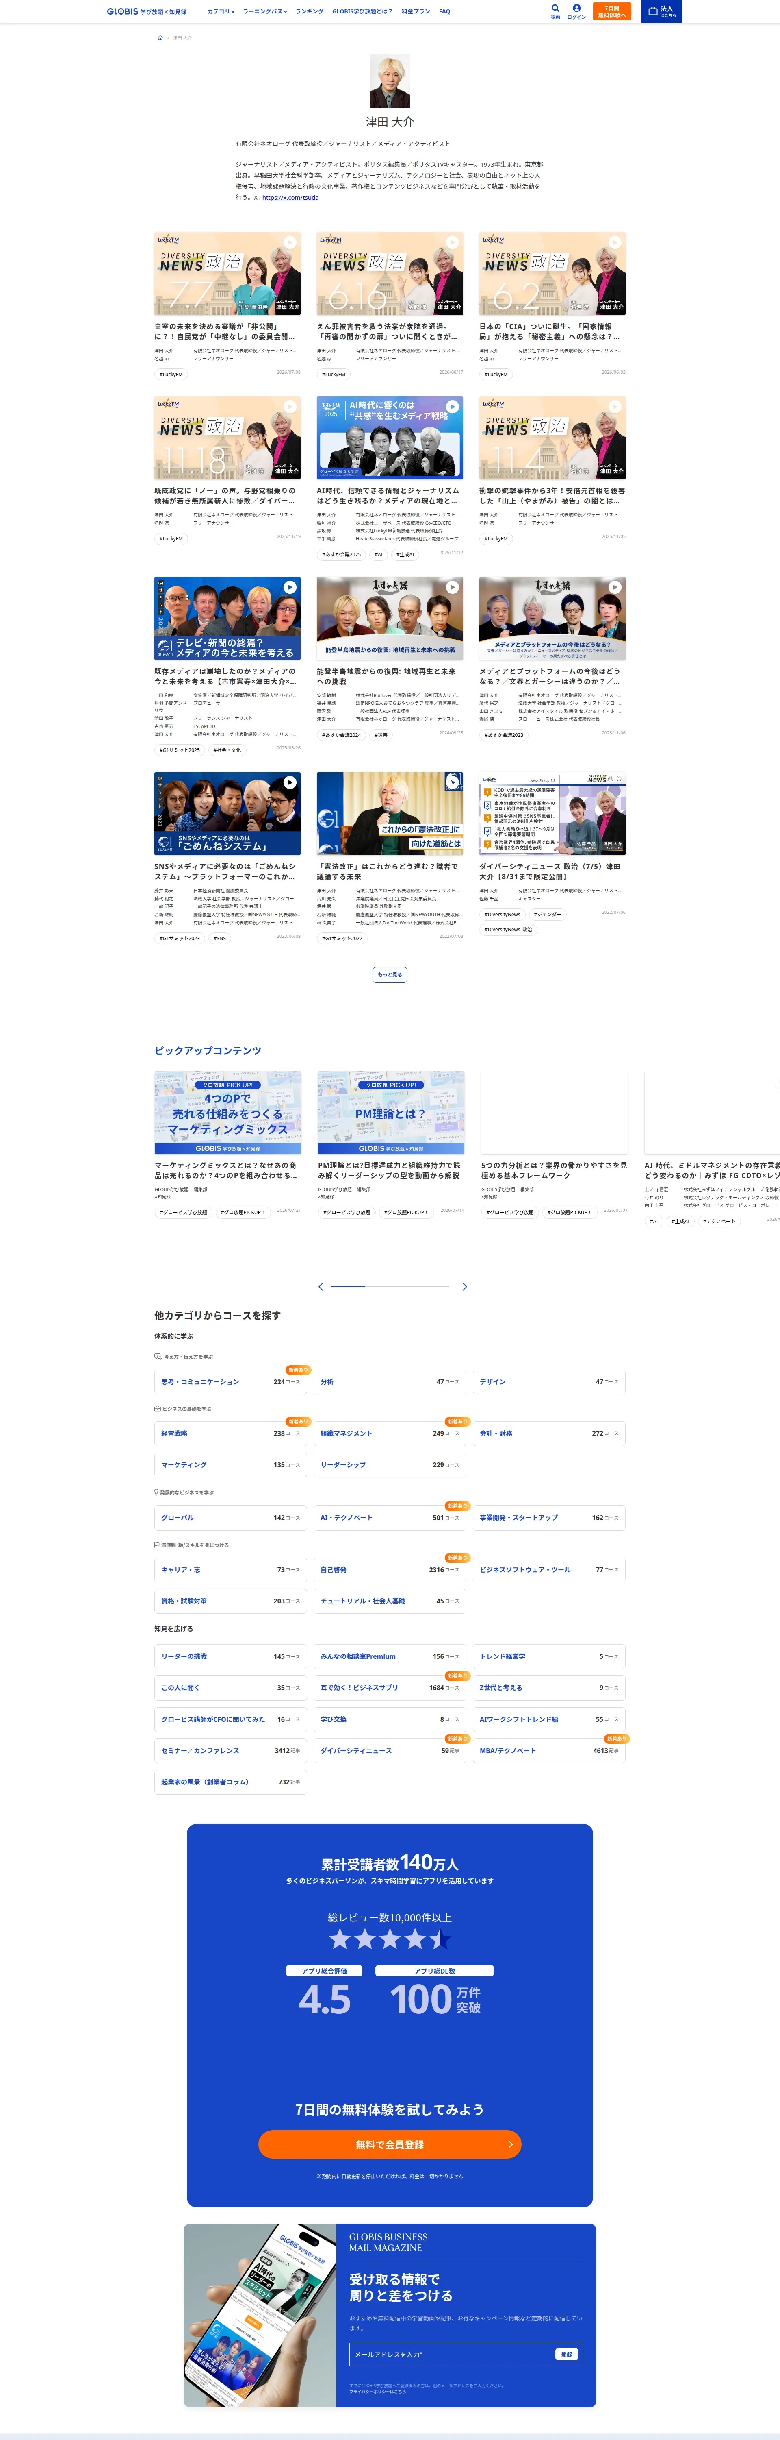Go to previous pickup carousel slide
780x2440 pixels.
pos(321,1286)
